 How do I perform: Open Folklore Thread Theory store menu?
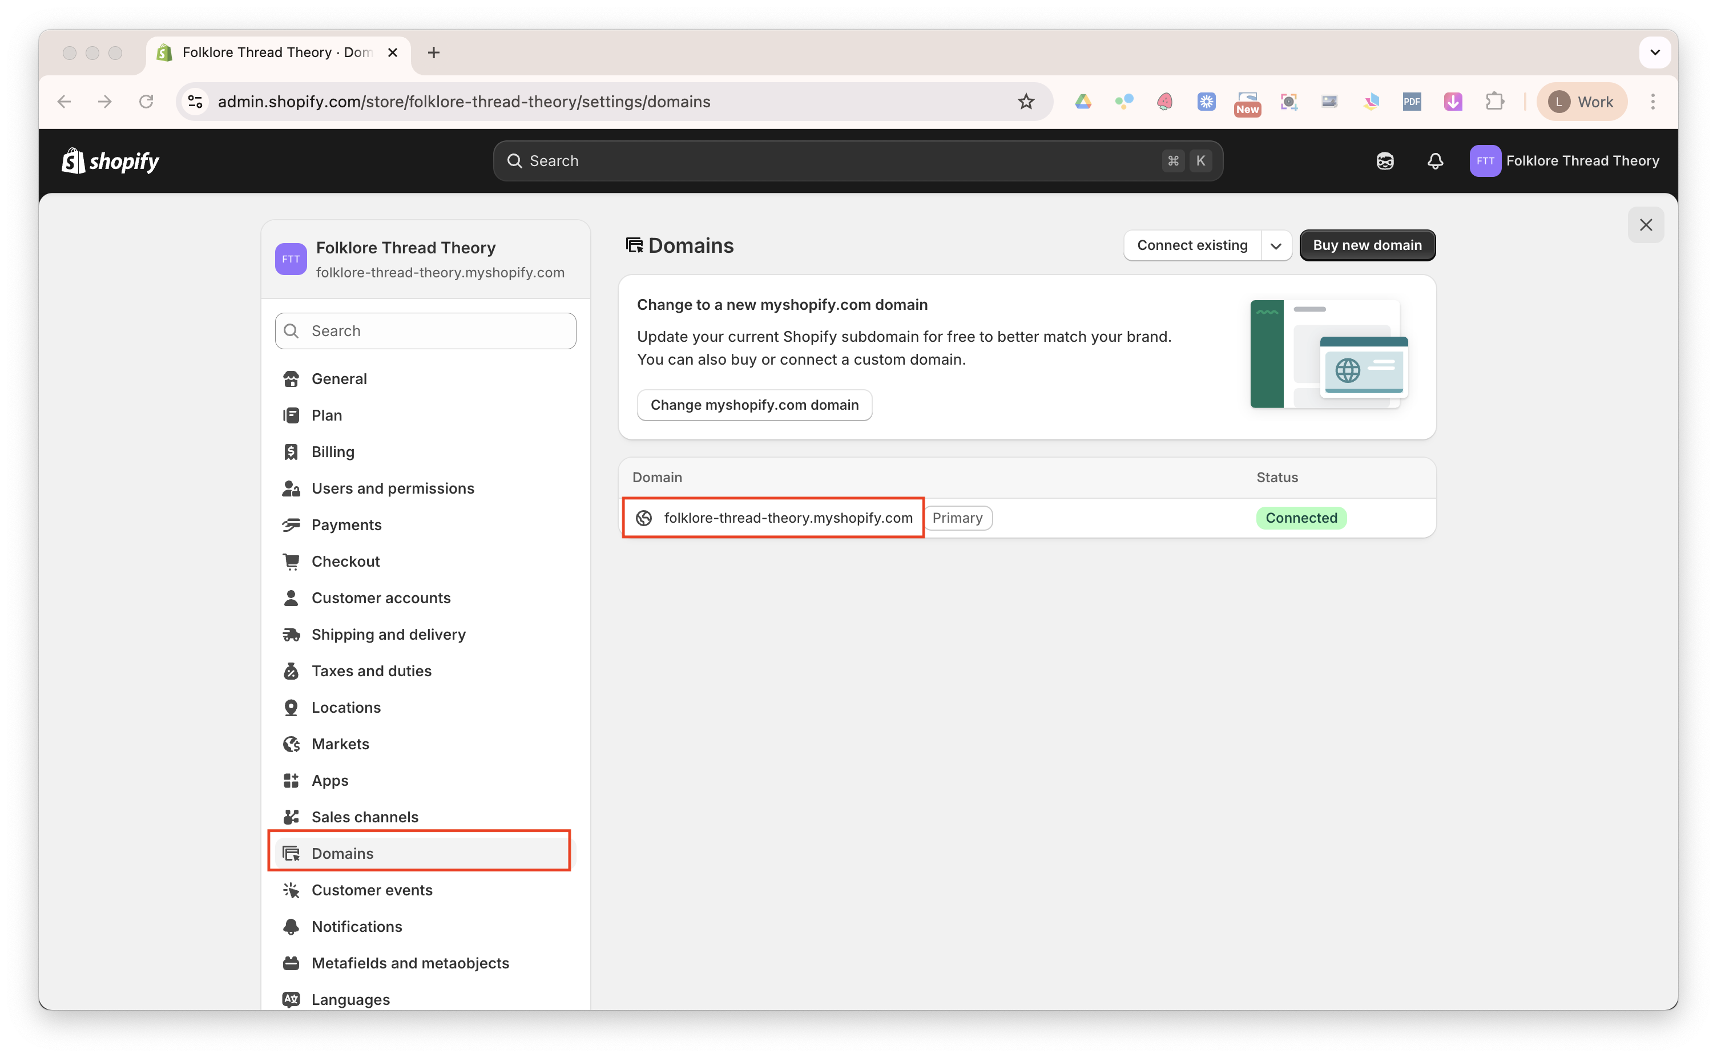[1565, 161]
